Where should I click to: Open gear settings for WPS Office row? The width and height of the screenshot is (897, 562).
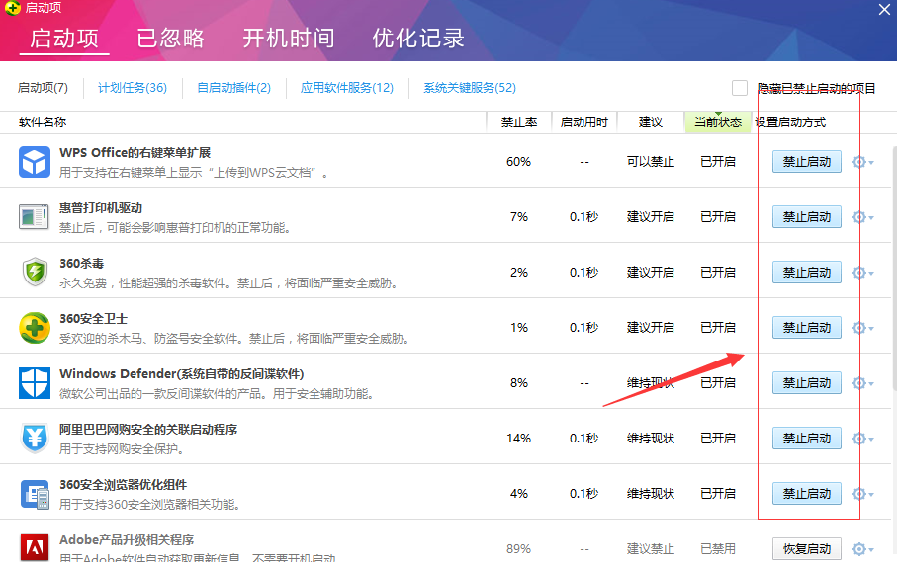click(862, 162)
